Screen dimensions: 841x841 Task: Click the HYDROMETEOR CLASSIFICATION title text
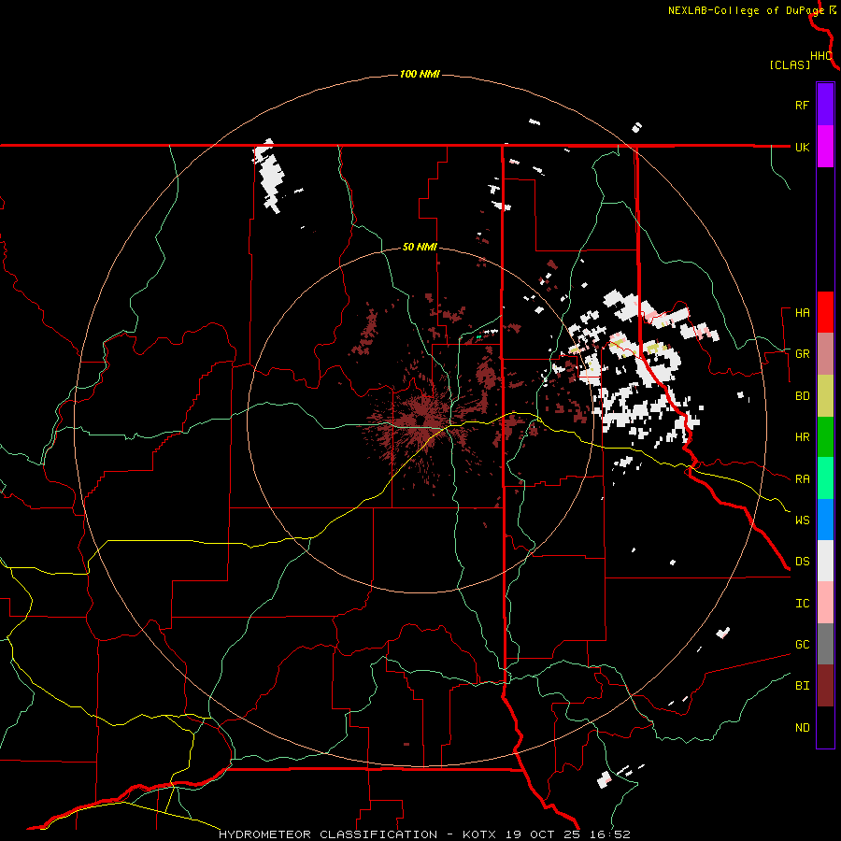pyautogui.click(x=328, y=834)
